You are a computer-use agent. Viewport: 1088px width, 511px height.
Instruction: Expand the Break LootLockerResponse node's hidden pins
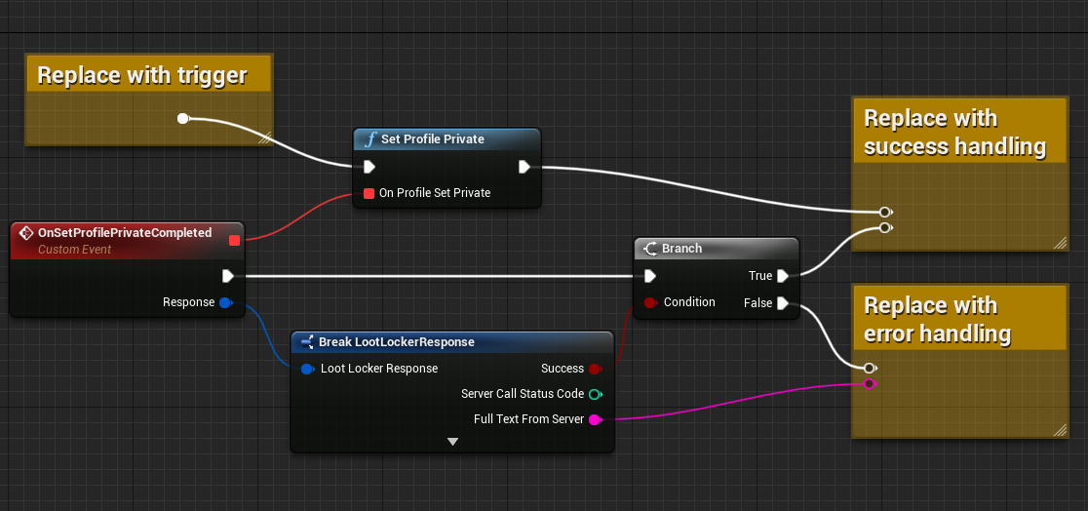pos(452,442)
